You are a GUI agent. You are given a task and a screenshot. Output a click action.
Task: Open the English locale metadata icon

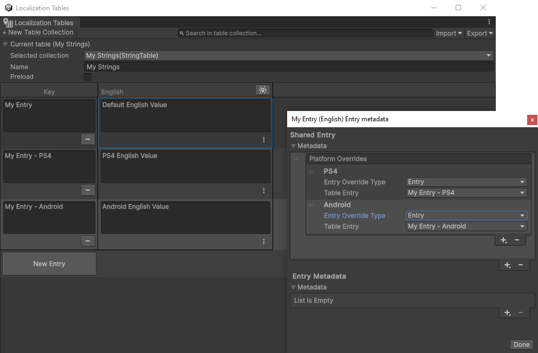pos(262,90)
